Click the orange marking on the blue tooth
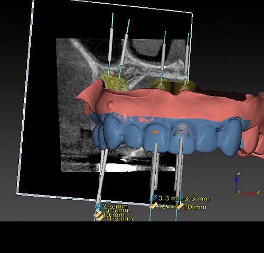 click(155, 132)
